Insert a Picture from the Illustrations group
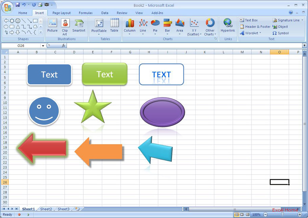 52,26
